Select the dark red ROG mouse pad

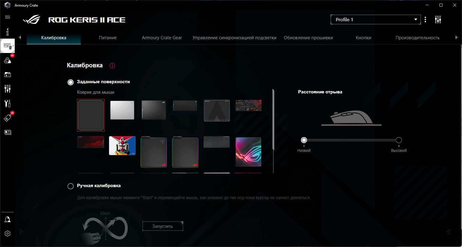coord(91,142)
